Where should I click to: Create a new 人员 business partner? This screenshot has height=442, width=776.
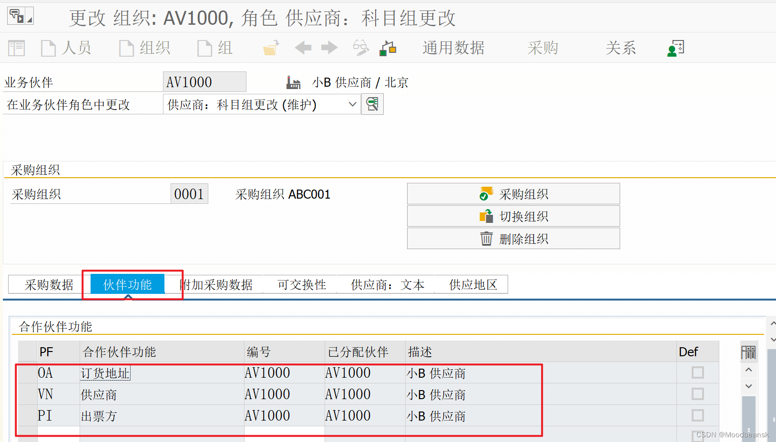pyautogui.click(x=66, y=48)
